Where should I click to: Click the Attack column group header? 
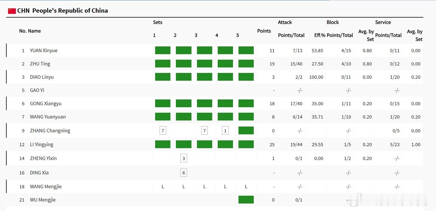click(x=285, y=22)
